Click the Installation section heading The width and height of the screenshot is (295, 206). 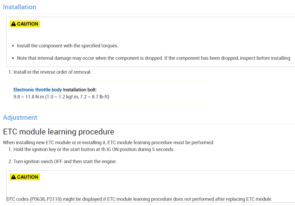20,7
